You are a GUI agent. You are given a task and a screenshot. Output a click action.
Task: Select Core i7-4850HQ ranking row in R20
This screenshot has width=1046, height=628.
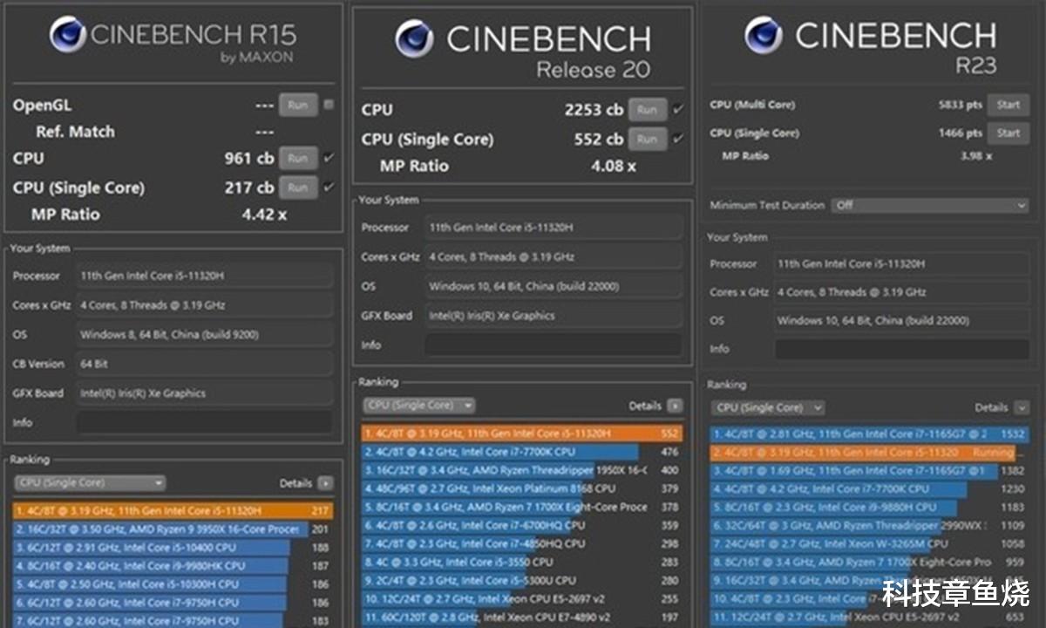[522, 543]
